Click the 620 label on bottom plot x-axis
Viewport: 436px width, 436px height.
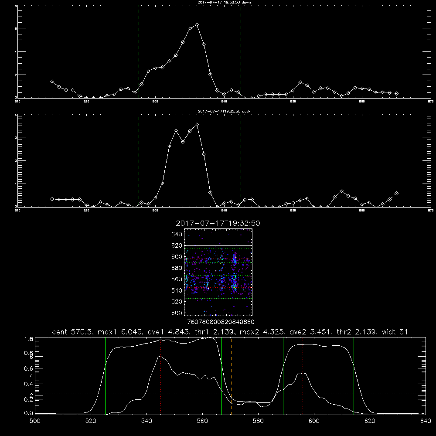click(x=370, y=421)
